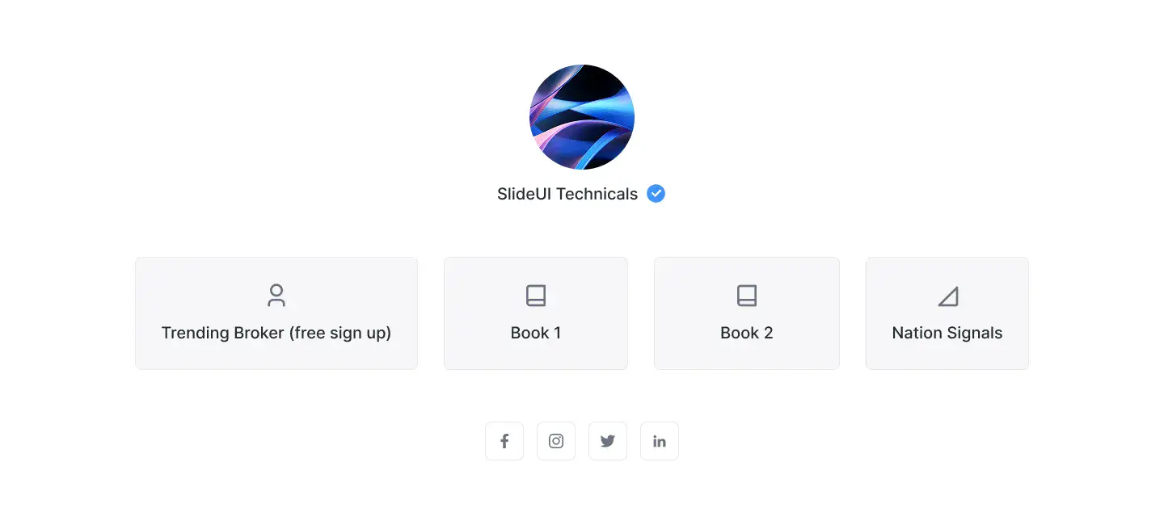Image resolution: width=1164 pixels, height=525 pixels.
Task: Click the Nation Signals text label
Action: point(947,333)
